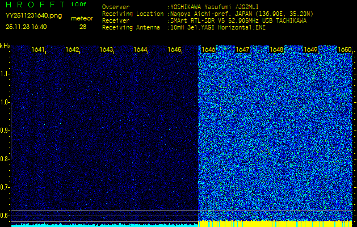Click the file name YY2511231640.png
The height and width of the screenshot is (227, 357).
pos(33,16)
